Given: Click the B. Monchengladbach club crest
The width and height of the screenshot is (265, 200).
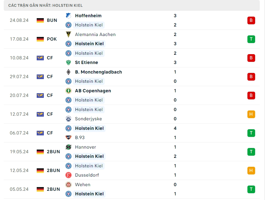Looking at the screenshot, I should 68,72.
